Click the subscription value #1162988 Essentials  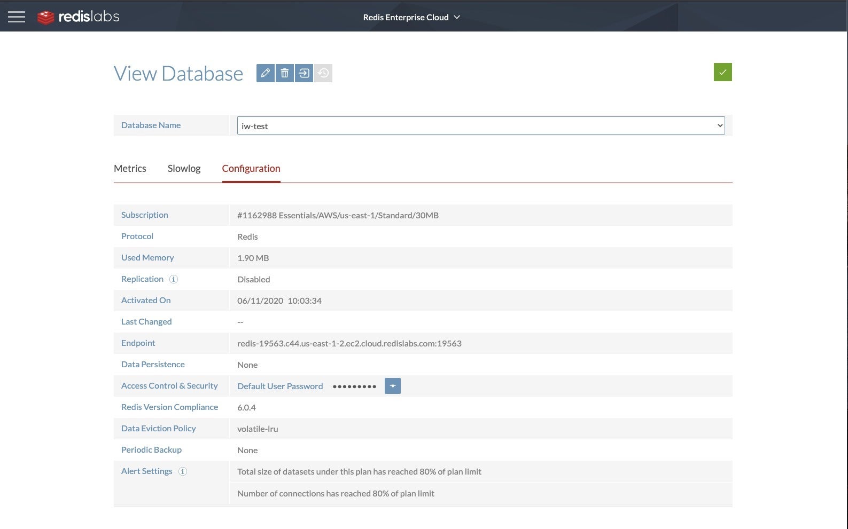pos(338,215)
